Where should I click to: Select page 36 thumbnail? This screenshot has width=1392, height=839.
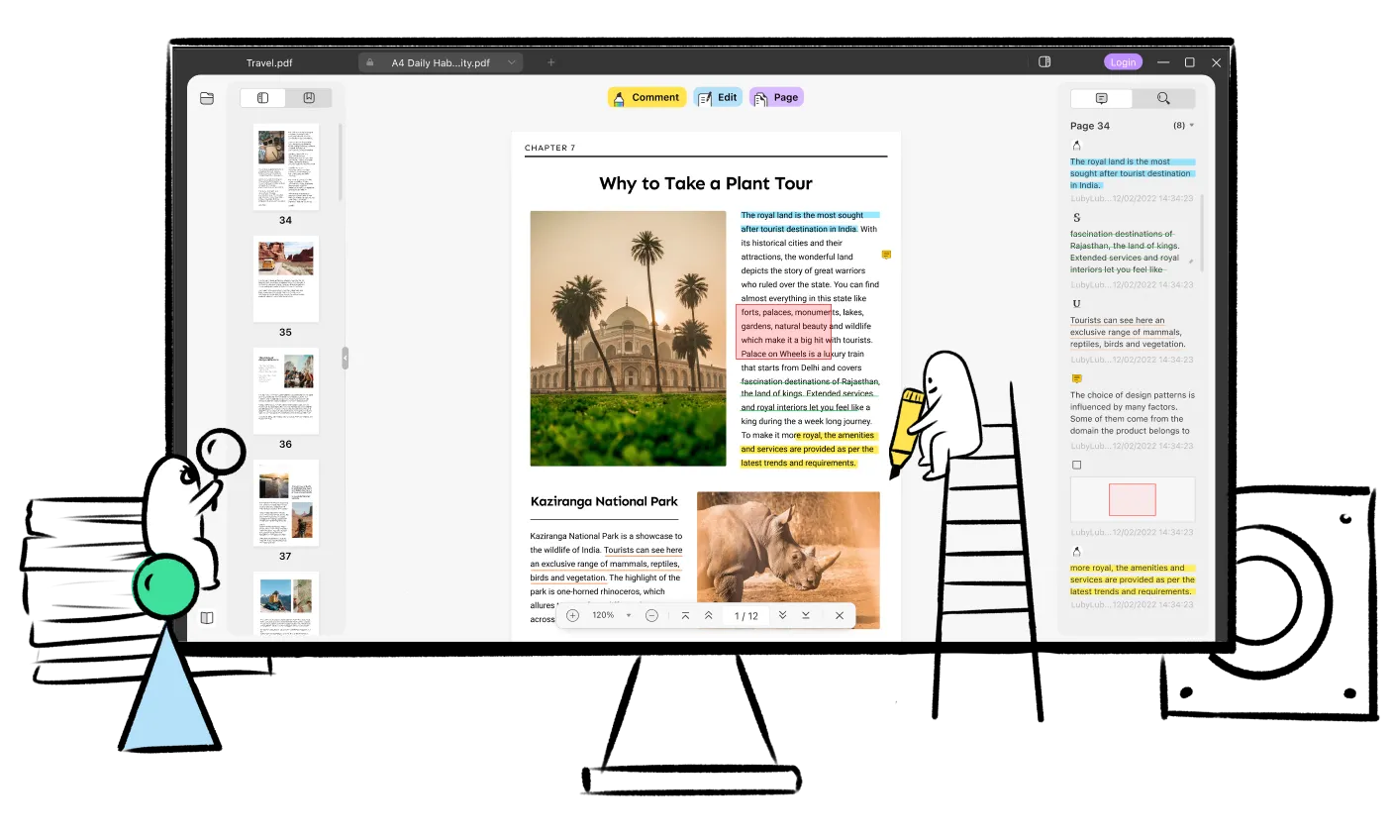coord(286,390)
